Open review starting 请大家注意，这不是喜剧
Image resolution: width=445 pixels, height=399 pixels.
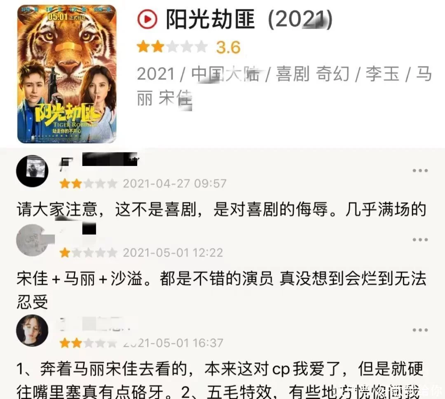pos(221,210)
